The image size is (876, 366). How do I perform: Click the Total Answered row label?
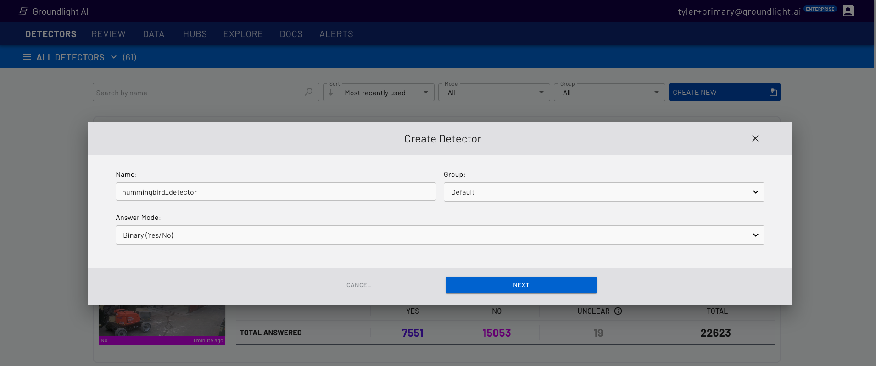coord(271,333)
